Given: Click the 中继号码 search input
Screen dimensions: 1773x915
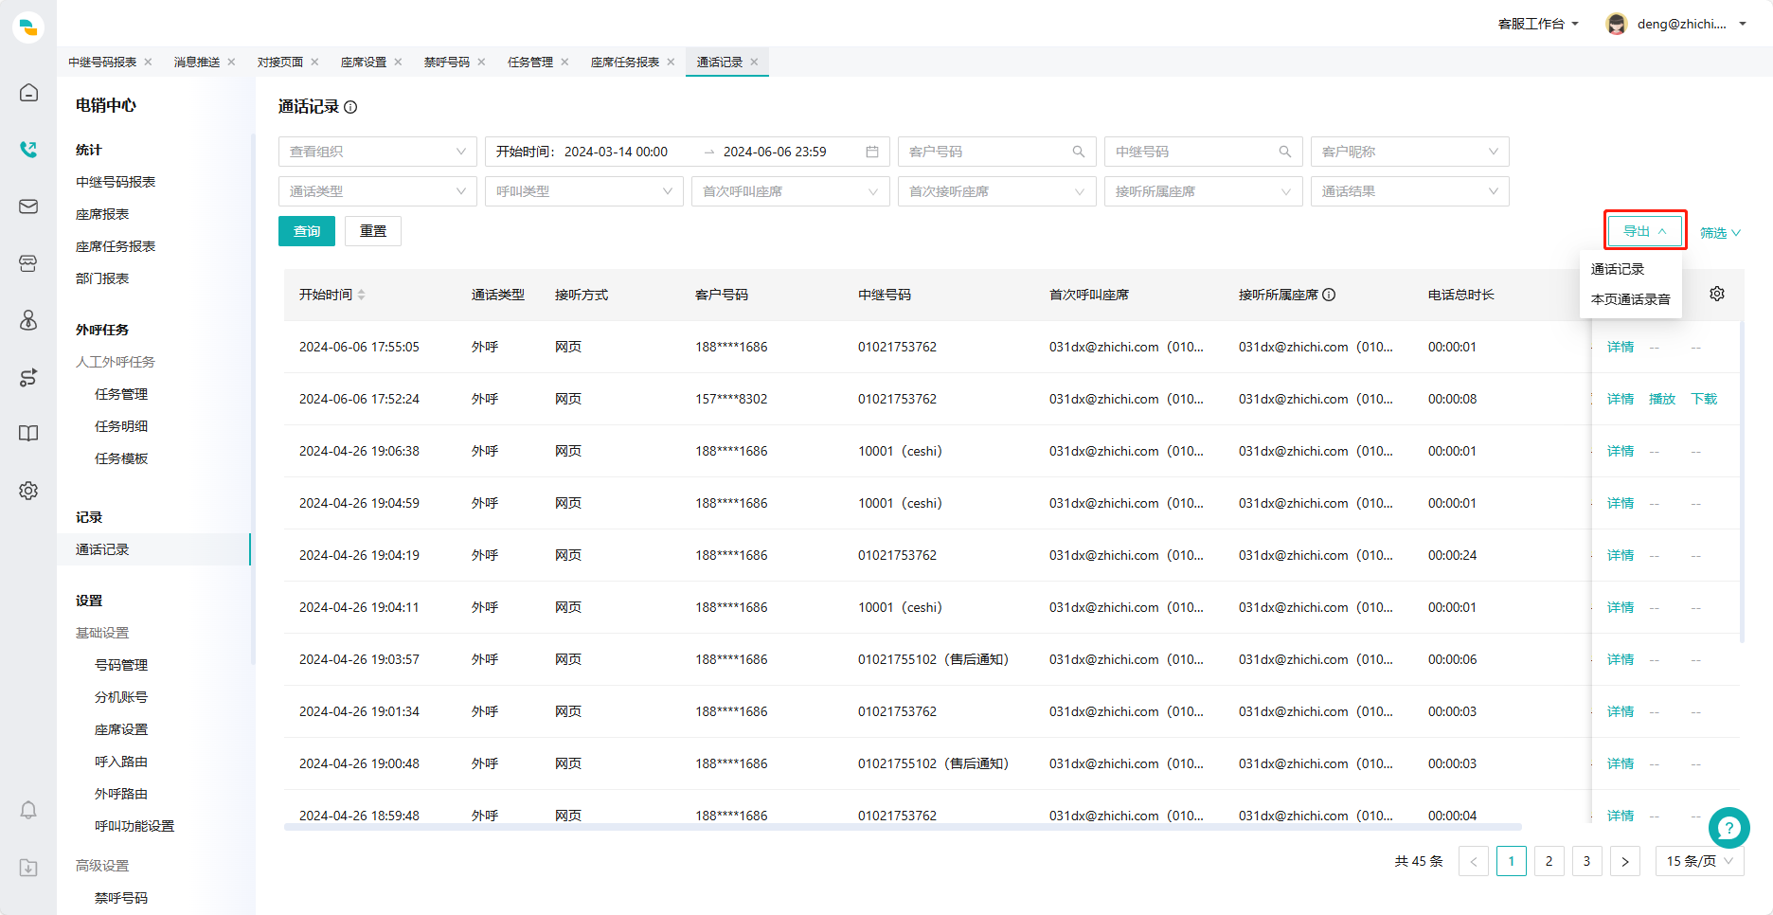Looking at the screenshot, I should (1204, 152).
